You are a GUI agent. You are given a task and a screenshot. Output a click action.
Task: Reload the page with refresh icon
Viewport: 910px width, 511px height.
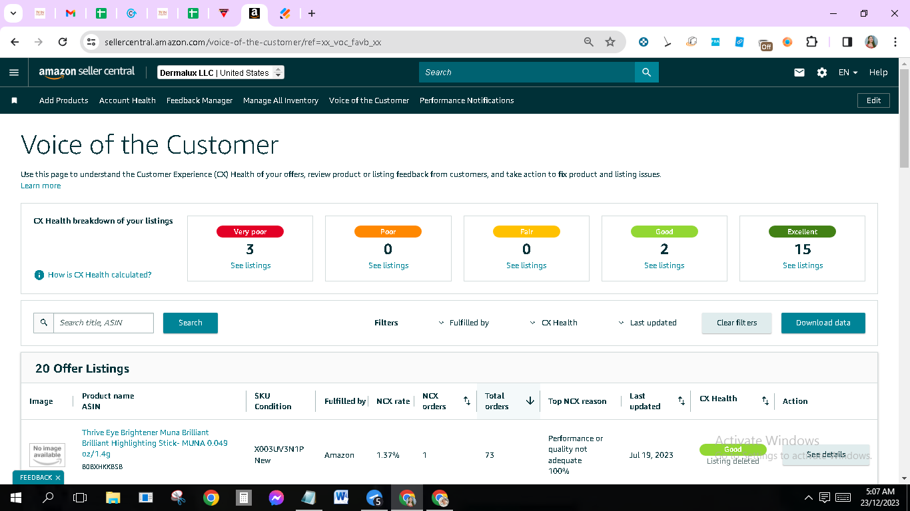pos(63,42)
